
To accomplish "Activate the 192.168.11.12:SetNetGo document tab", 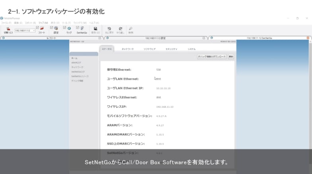I will pos(259,38).
